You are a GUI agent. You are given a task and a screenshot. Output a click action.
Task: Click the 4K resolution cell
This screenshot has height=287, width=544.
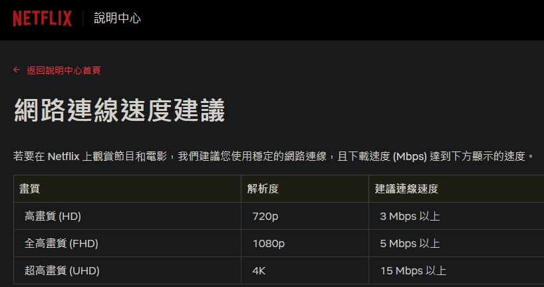[x=305, y=270]
